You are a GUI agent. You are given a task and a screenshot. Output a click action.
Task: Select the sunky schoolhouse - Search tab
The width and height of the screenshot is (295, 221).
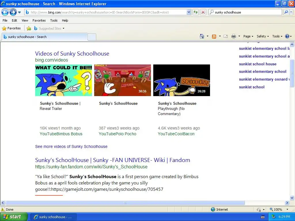coord(45,37)
